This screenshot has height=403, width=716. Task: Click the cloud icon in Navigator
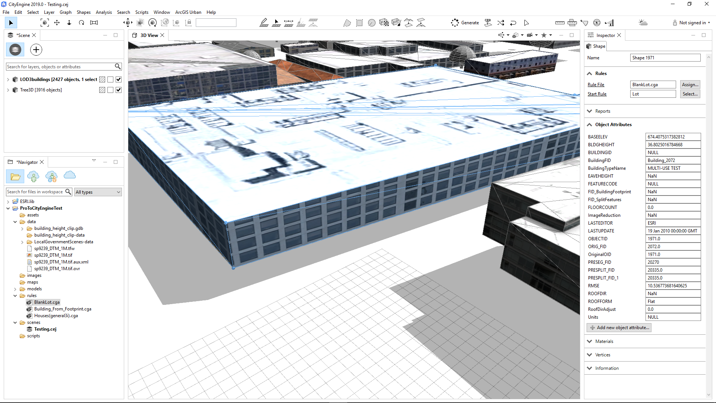click(70, 175)
